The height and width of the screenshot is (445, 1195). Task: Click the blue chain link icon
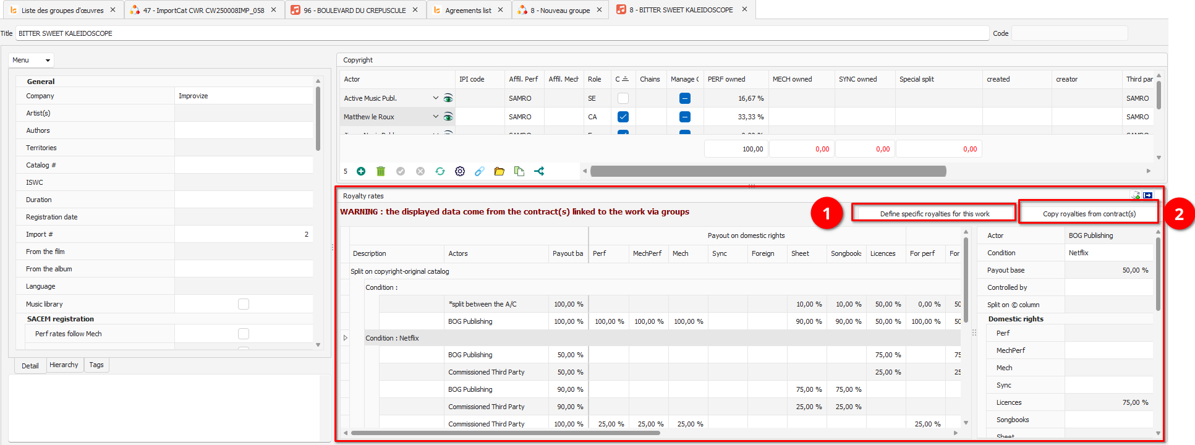click(480, 171)
